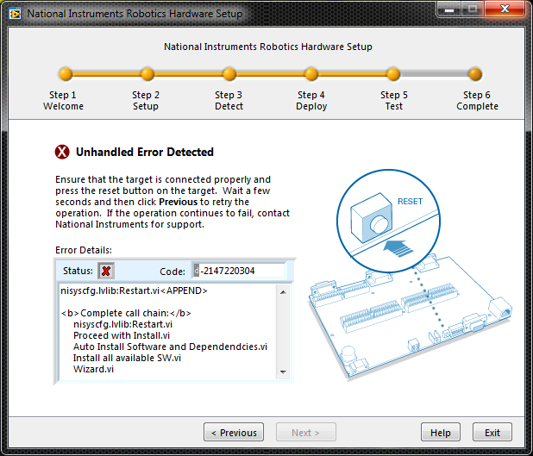Minimize the setup window

click(449, 9)
